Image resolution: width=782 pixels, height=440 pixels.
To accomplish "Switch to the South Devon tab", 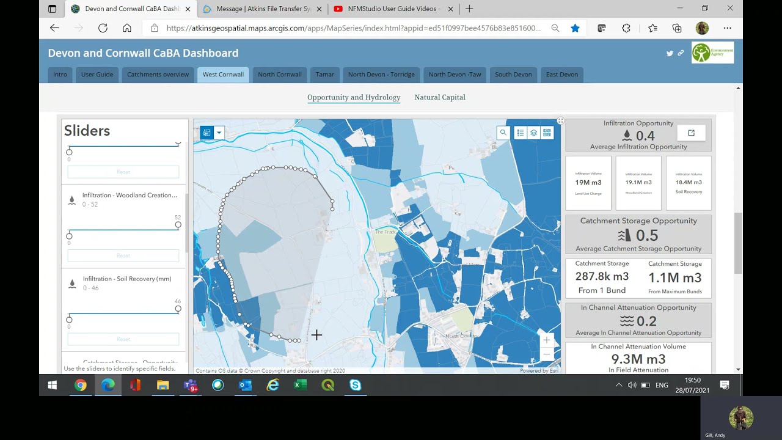I will (513, 75).
